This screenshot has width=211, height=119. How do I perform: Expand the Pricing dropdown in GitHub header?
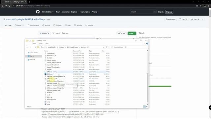95,12
